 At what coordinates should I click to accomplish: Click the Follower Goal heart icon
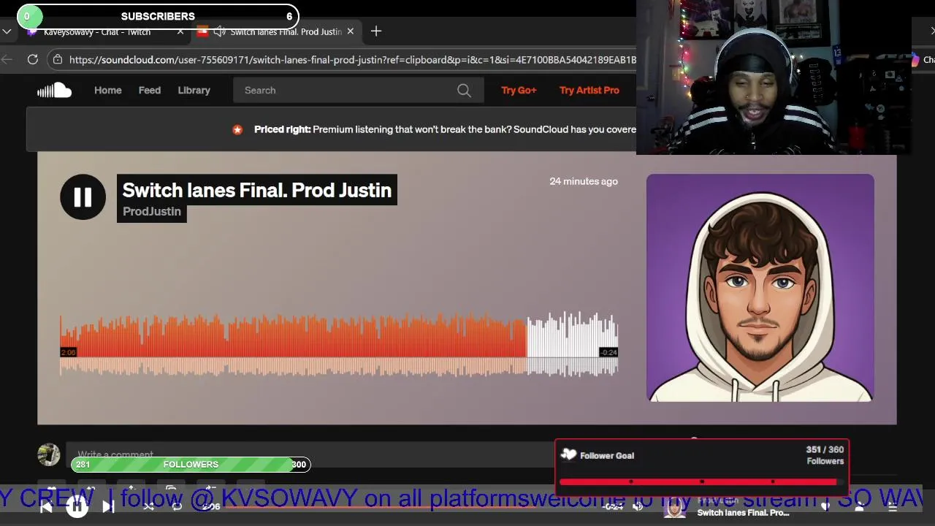568,455
